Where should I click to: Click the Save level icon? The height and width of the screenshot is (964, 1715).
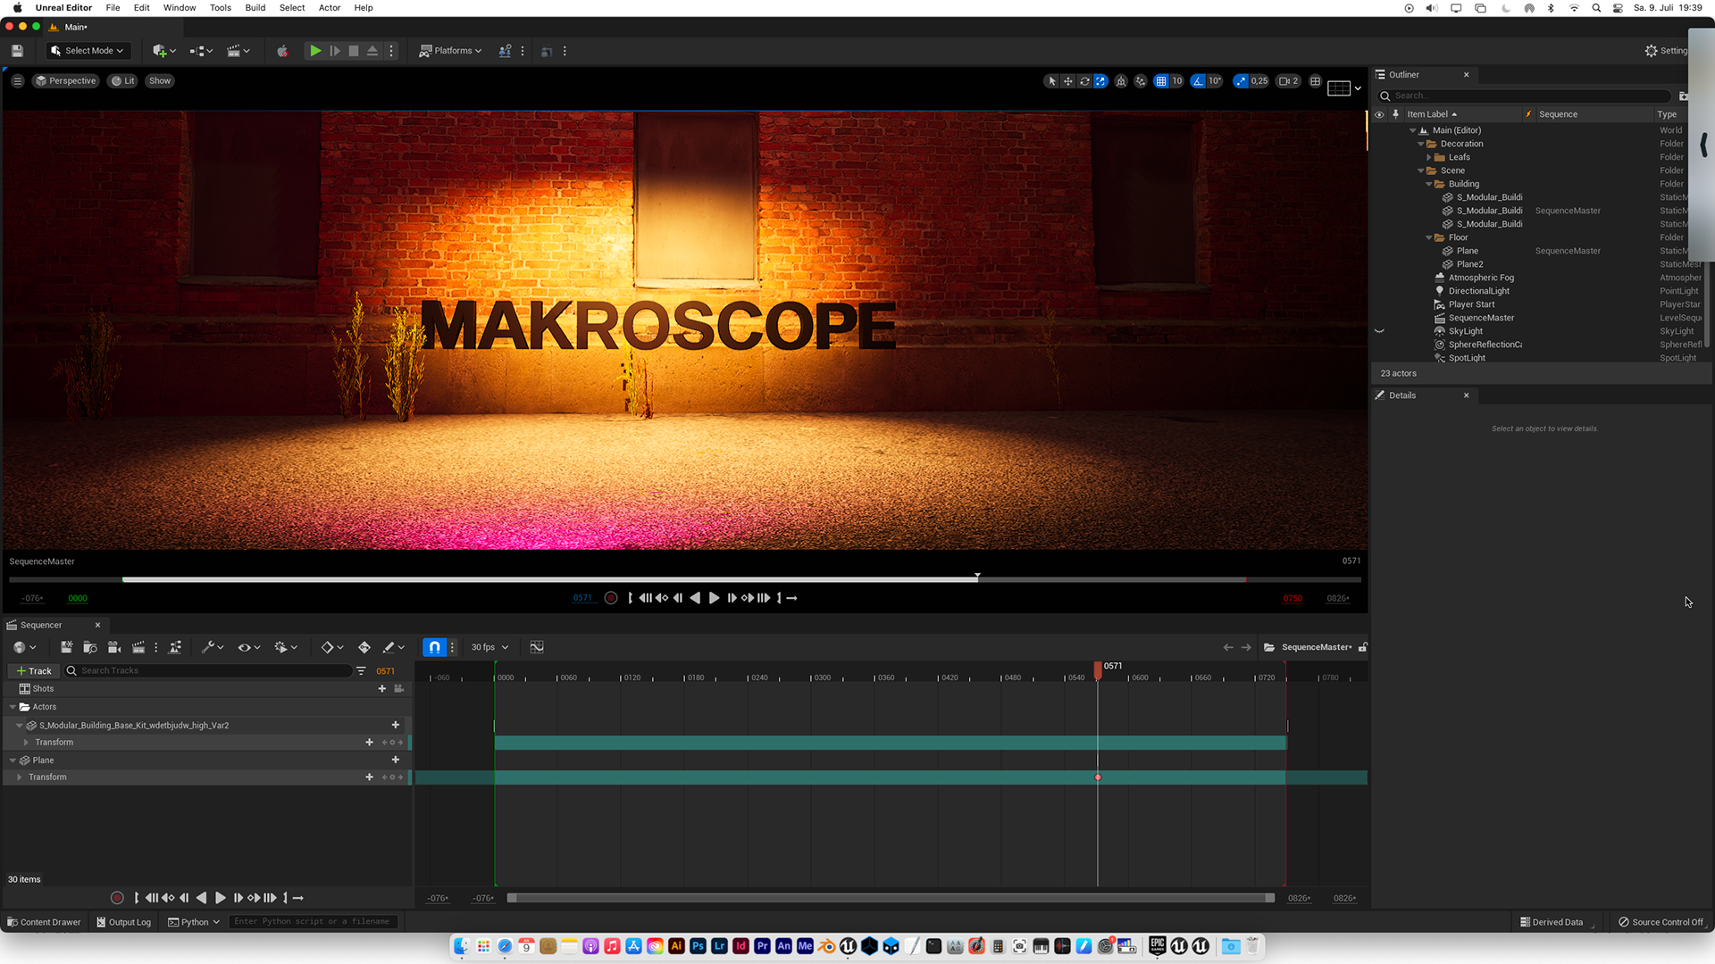17,51
